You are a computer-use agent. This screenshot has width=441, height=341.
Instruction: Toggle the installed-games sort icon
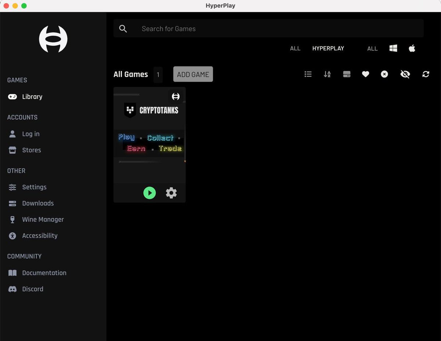(x=347, y=74)
